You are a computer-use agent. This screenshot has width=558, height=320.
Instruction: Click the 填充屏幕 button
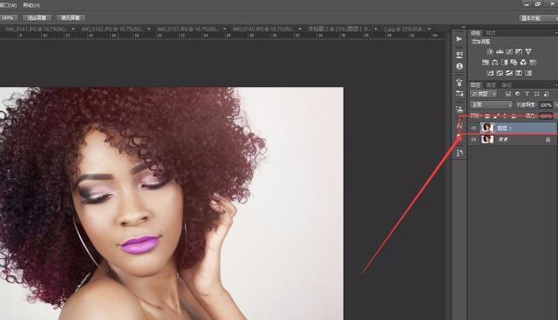pos(71,17)
